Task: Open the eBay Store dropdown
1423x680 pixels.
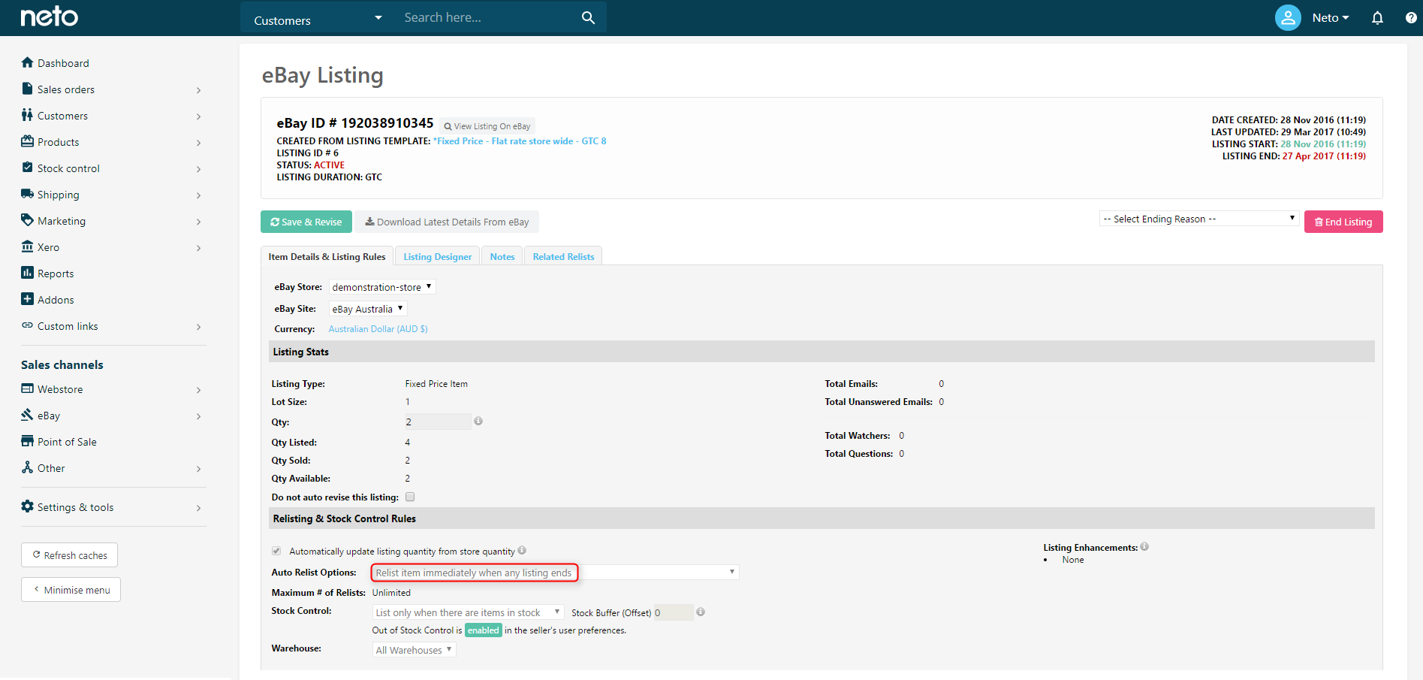Action: click(382, 287)
